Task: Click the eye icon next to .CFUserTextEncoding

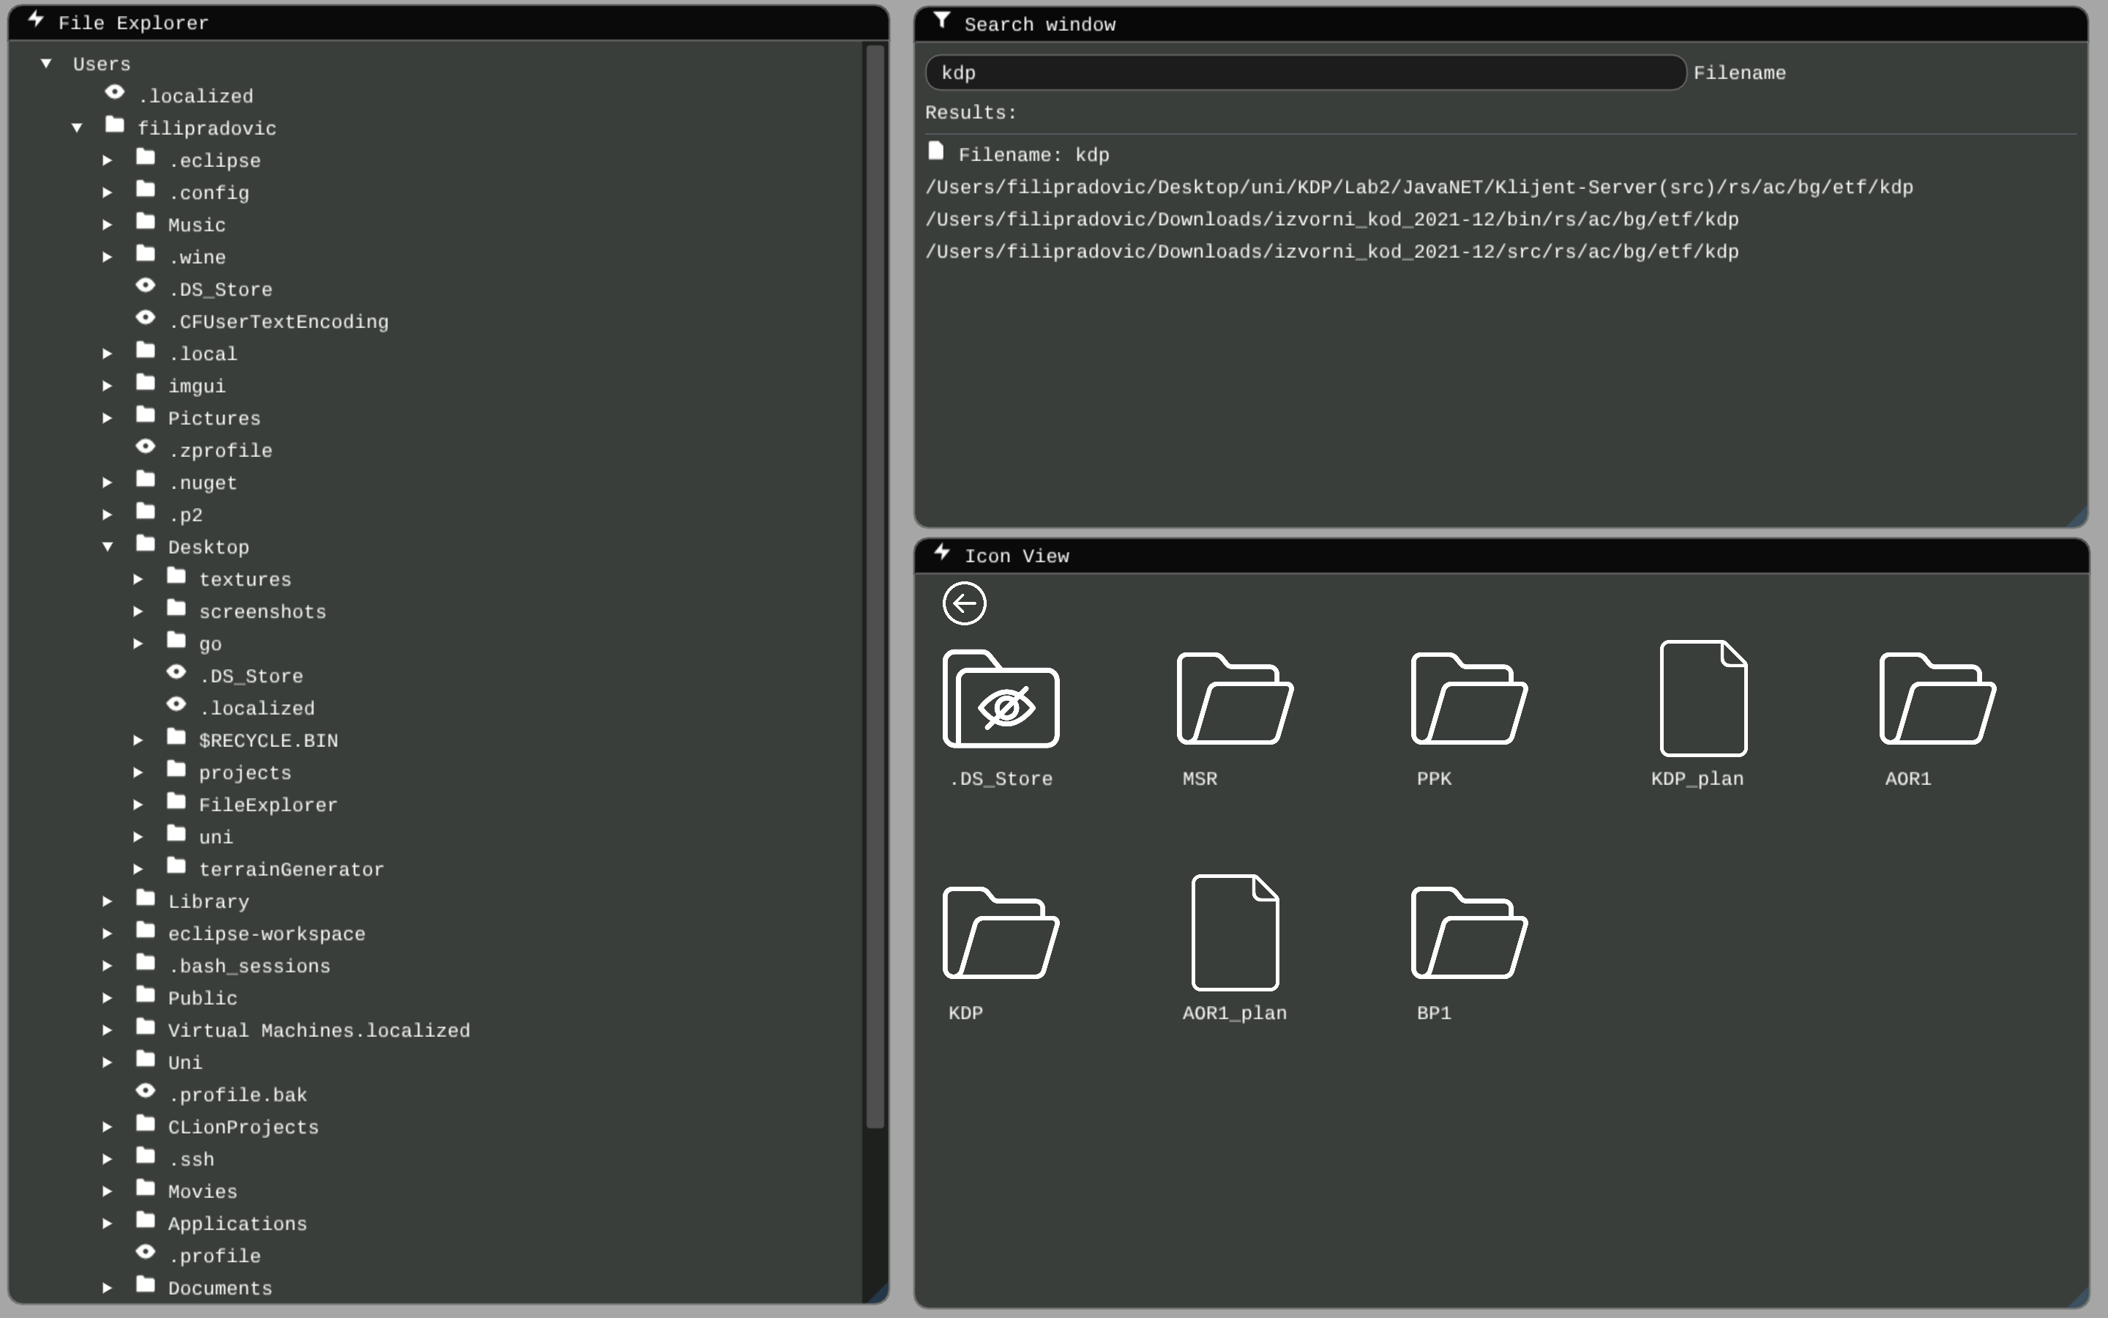Action: 146,319
